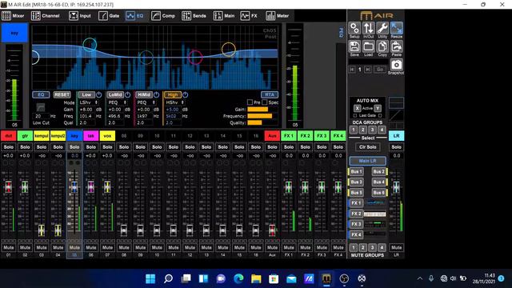
Task: Open the Utility wrench icon
Action: point(382,29)
